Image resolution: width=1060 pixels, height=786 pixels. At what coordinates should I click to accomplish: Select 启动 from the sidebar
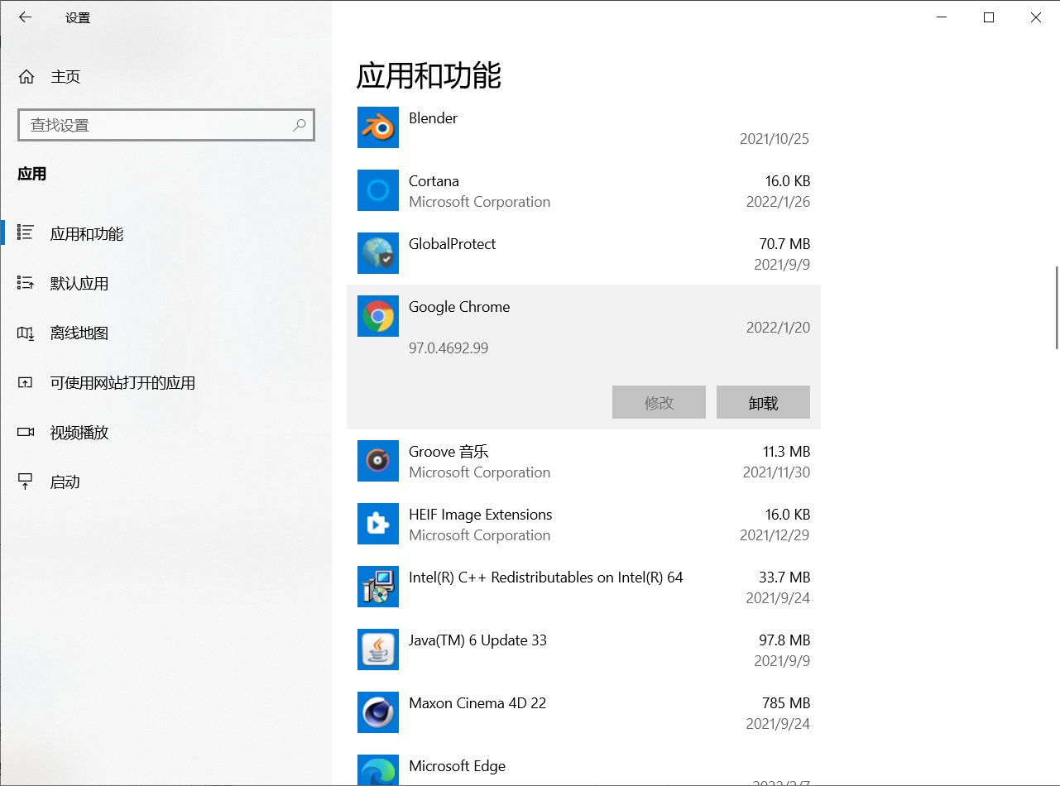pos(66,482)
